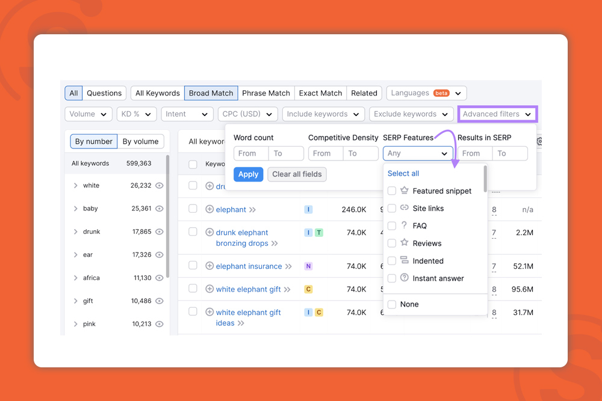Click the SERP Features list scrollbar
The width and height of the screenshot is (602, 401).
pos(485,179)
